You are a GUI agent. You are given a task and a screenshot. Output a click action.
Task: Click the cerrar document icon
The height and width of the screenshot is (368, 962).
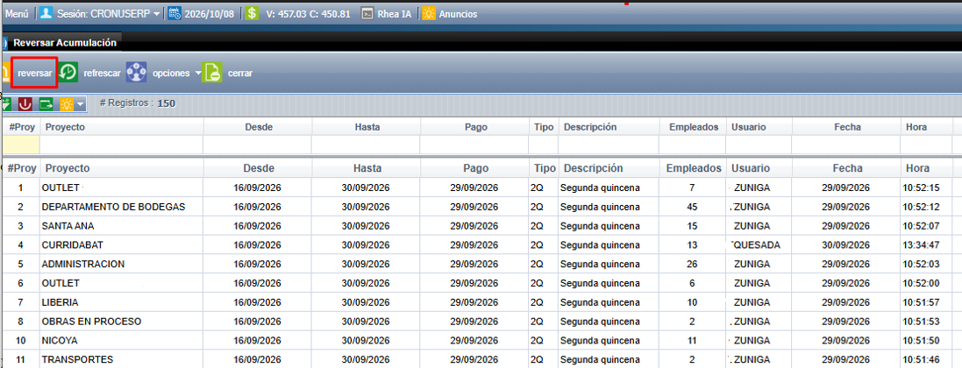coord(212,73)
